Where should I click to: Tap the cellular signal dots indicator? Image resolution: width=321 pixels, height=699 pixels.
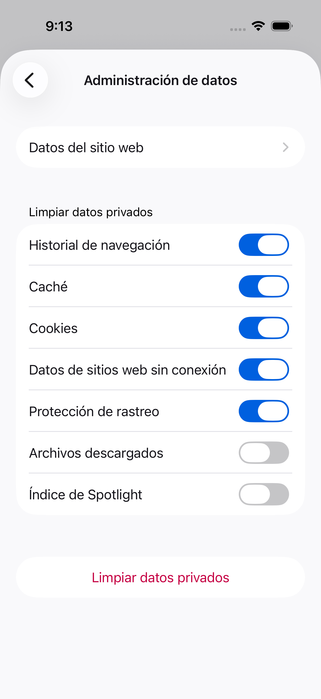[238, 29]
